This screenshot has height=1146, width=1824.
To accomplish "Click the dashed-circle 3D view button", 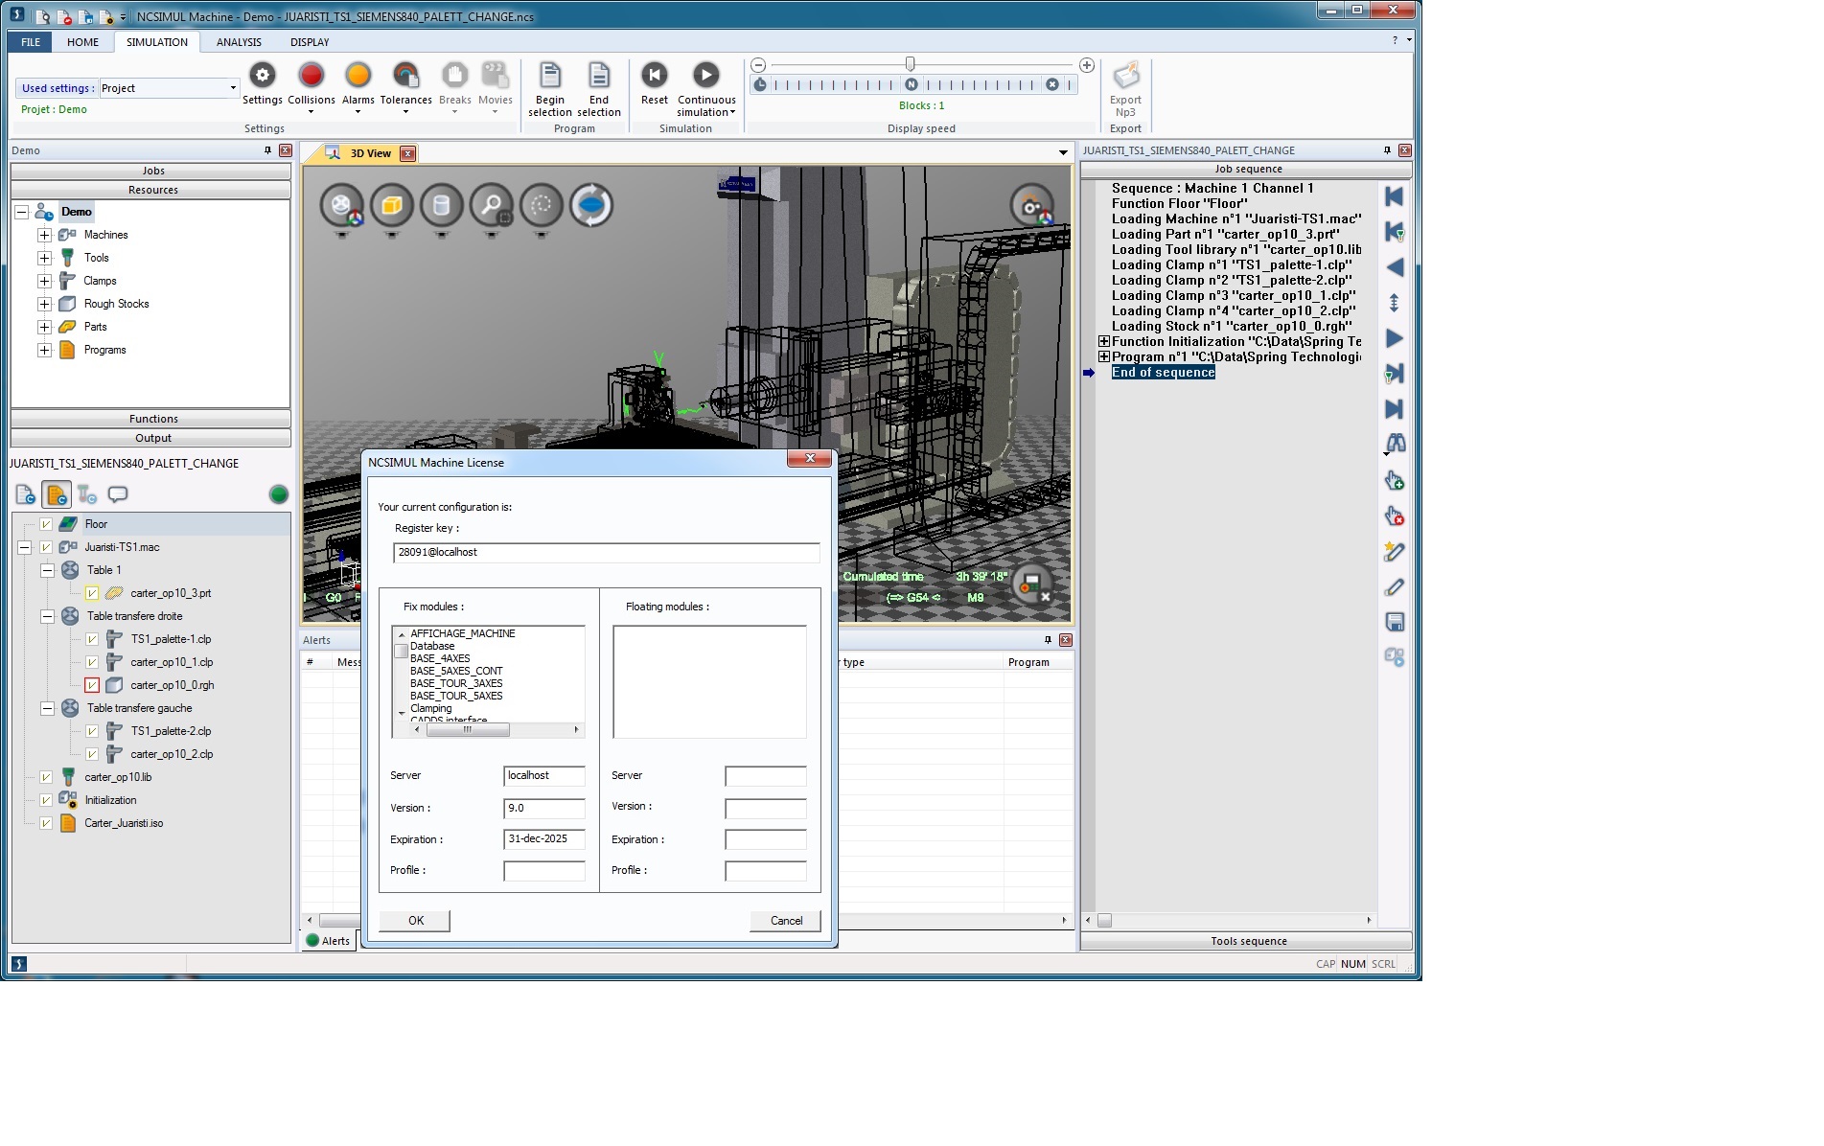I will [541, 205].
